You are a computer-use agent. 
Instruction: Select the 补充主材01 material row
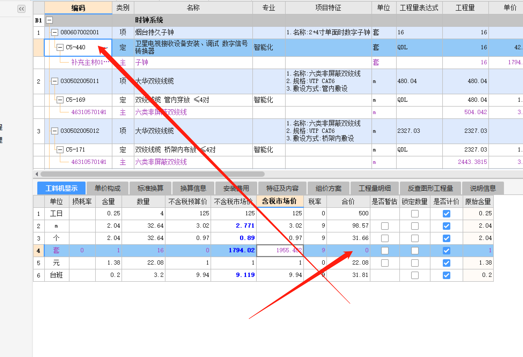point(91,62)
